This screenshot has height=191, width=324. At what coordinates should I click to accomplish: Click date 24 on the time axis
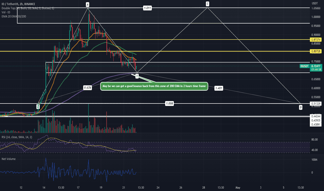158,188
